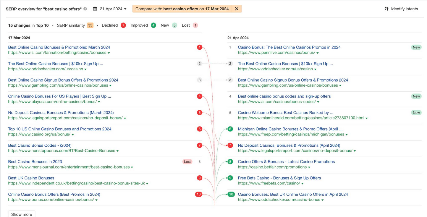
Task: Expand the nonstopbonus.com URL dropdown arrow
Action: [117, 151]
